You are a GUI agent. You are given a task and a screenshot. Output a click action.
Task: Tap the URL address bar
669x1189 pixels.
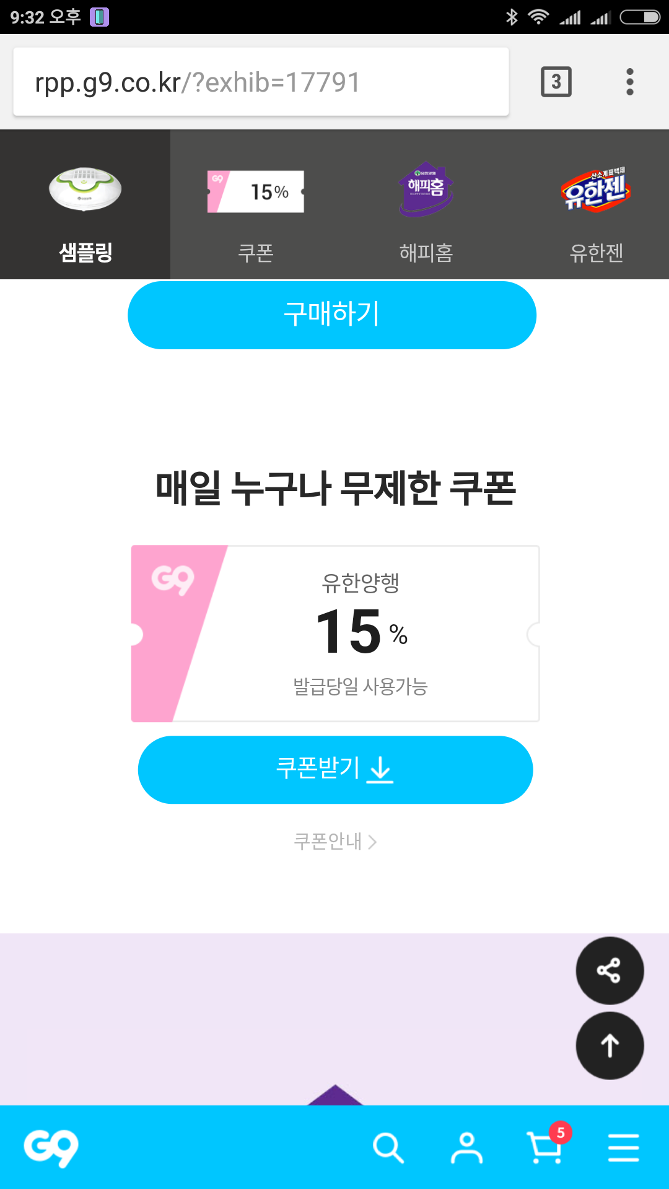tap(261, 82)
